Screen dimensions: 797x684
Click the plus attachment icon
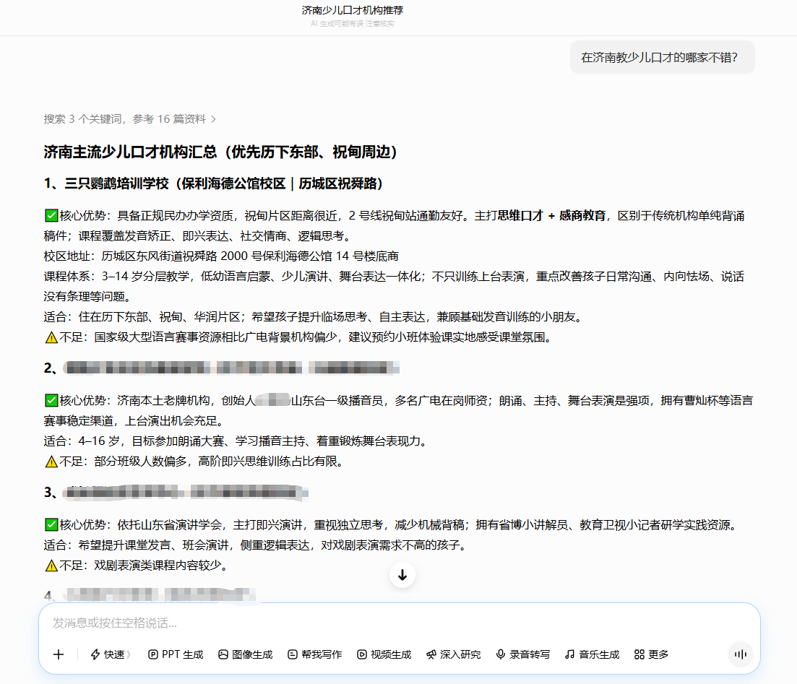tap(59, 654)
